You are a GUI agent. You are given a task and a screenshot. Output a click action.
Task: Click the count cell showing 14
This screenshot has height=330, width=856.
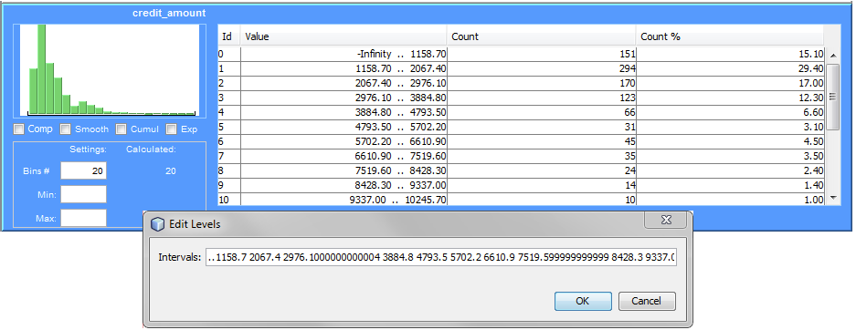542,185
